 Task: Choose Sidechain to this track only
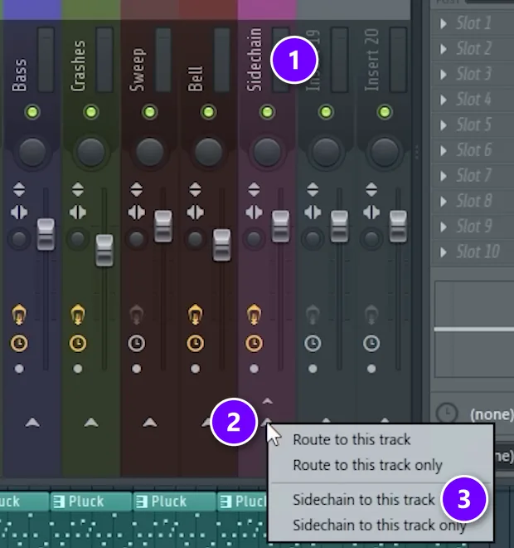tap(380, 526)
